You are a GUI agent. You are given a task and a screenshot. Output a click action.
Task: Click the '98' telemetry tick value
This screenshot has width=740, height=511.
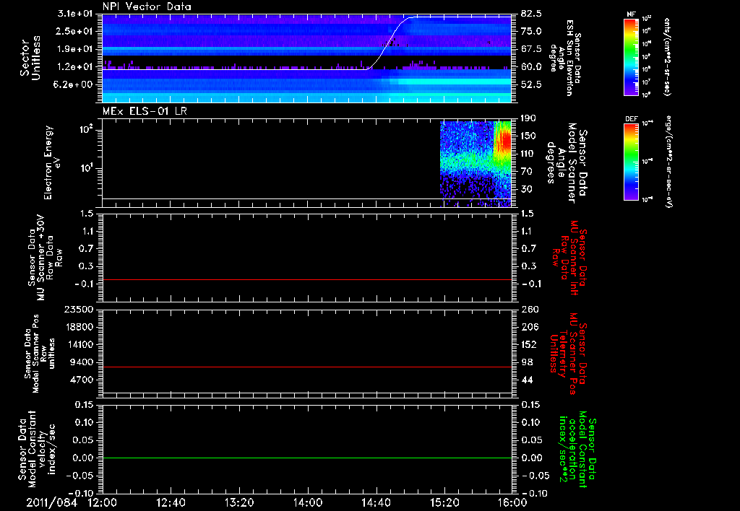[527, 362]
